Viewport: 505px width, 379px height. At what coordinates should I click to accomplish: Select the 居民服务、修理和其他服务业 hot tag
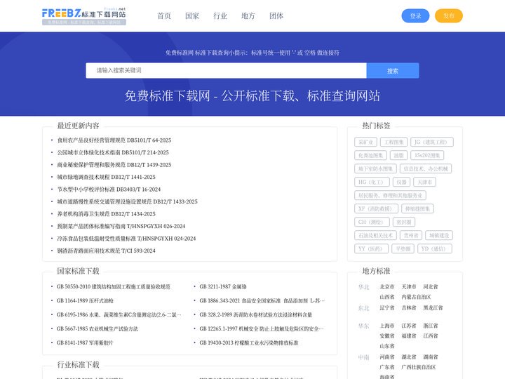(391, 195)
